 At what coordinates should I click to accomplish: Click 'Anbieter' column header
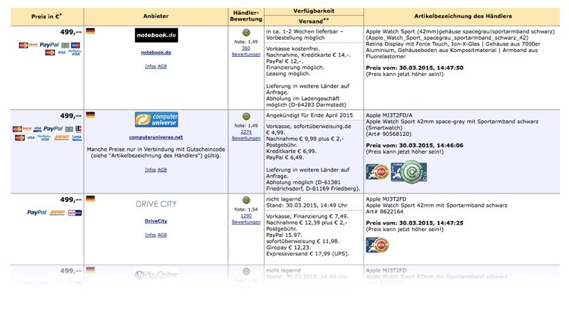point(156,16)
